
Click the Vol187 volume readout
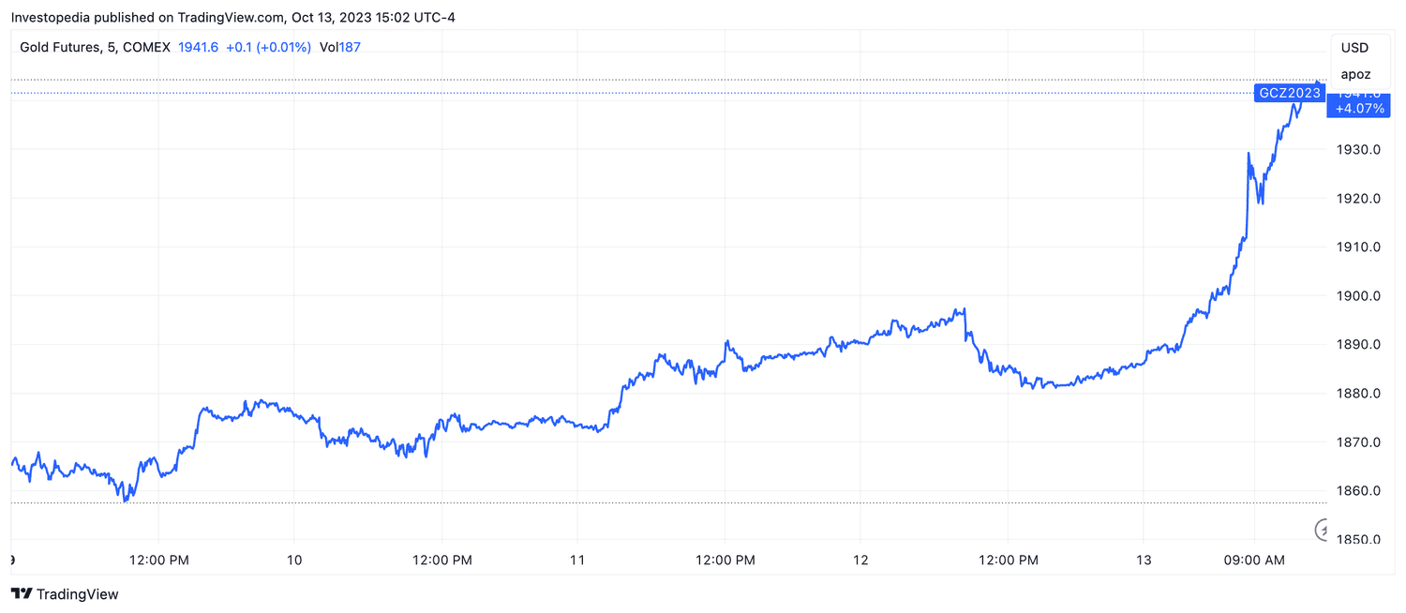339,47
